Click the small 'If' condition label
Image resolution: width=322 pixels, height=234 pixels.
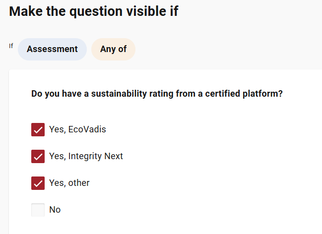coord(11,46)
